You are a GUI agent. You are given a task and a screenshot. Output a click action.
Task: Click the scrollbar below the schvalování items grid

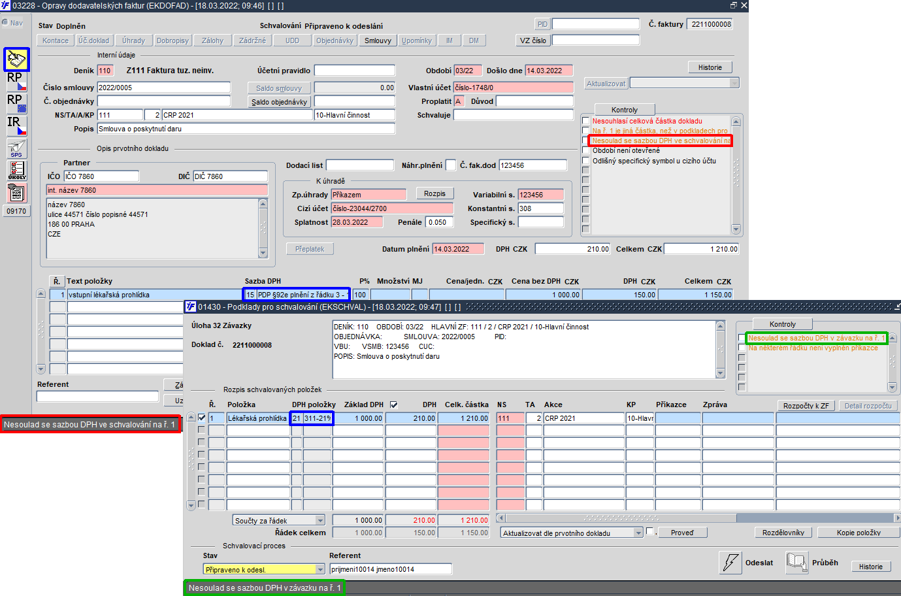(698, 518)
